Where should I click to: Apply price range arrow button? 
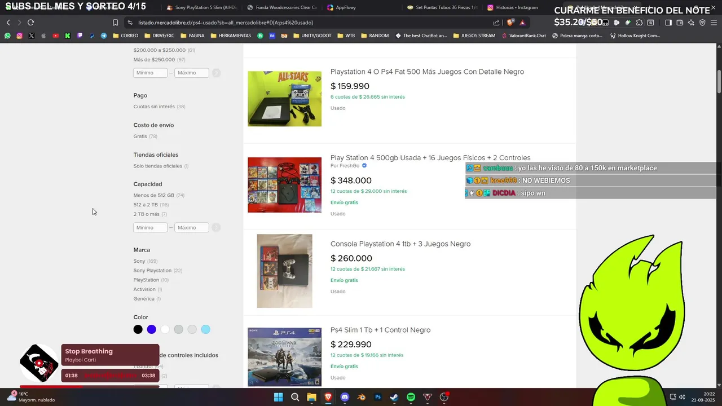216,73
